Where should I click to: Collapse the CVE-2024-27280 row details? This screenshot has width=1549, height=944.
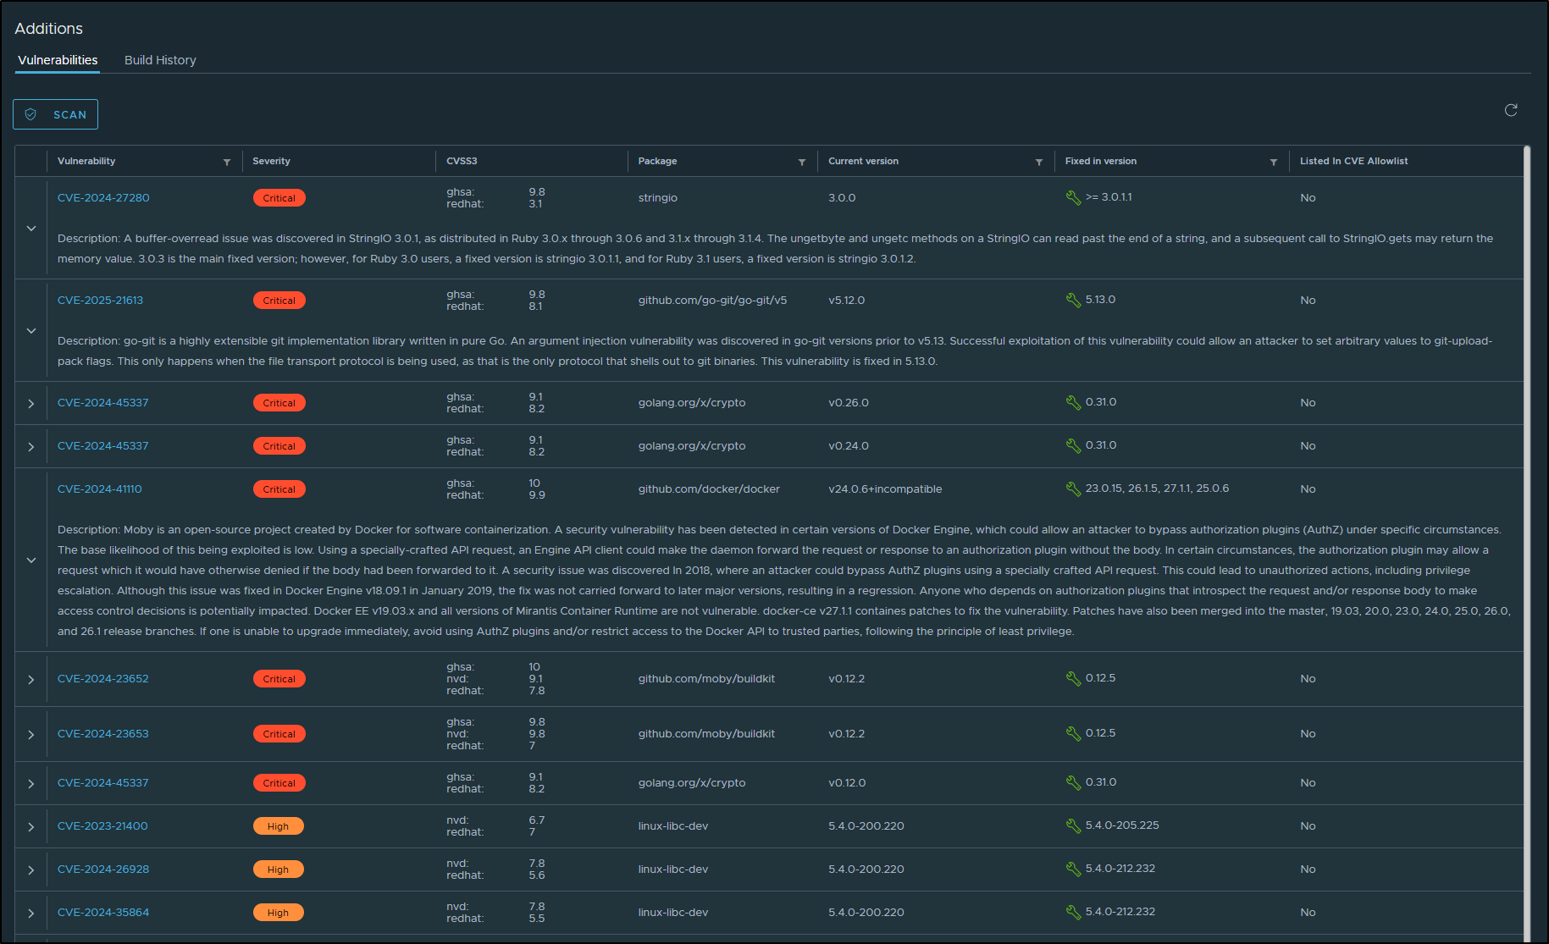pyautogui.click(x=31, y=229)
